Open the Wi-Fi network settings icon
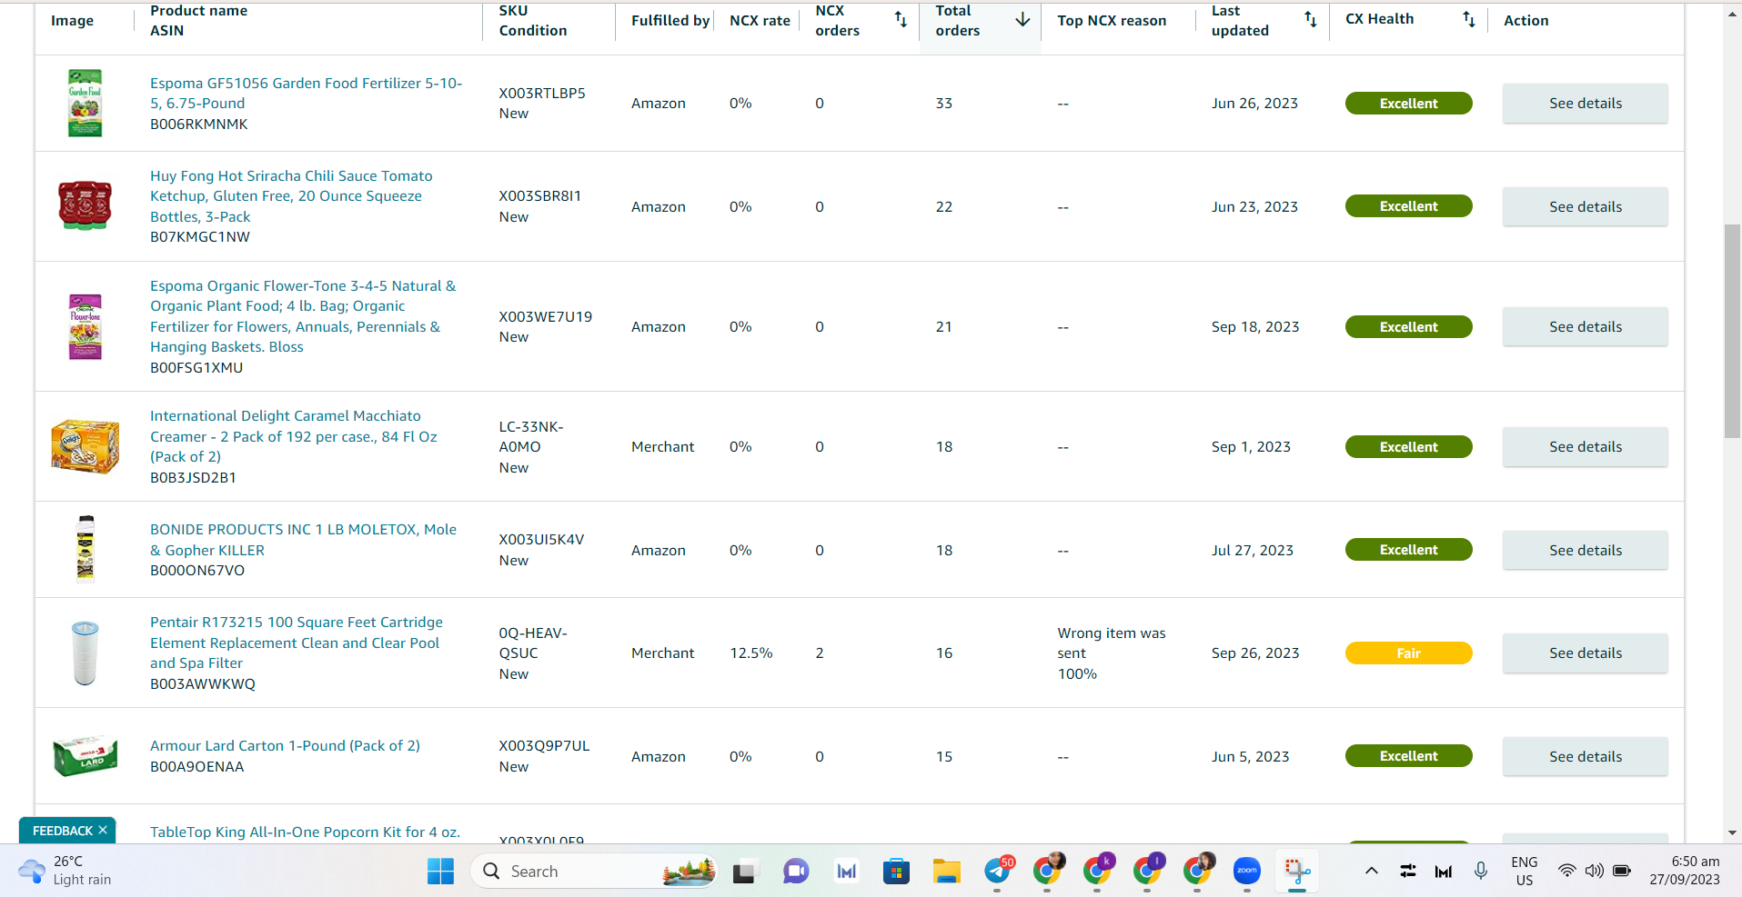 [x=1566, y=871]
